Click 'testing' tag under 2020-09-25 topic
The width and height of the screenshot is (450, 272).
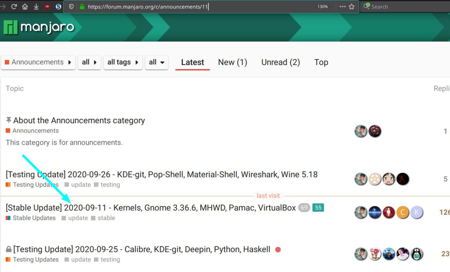tap(107, 260)
